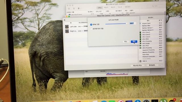Click the CPU Core 4 chip icon
Image resolution: width=182 pixels, height=102 pixels.
click(140, 37)
